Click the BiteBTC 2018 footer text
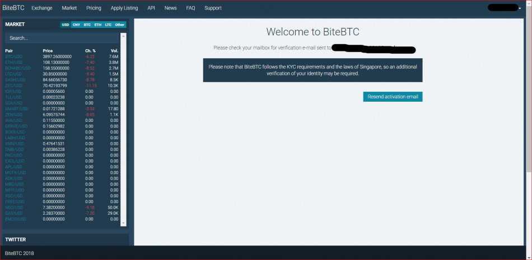This screenshot has width=532, height=260. [20, 253]
